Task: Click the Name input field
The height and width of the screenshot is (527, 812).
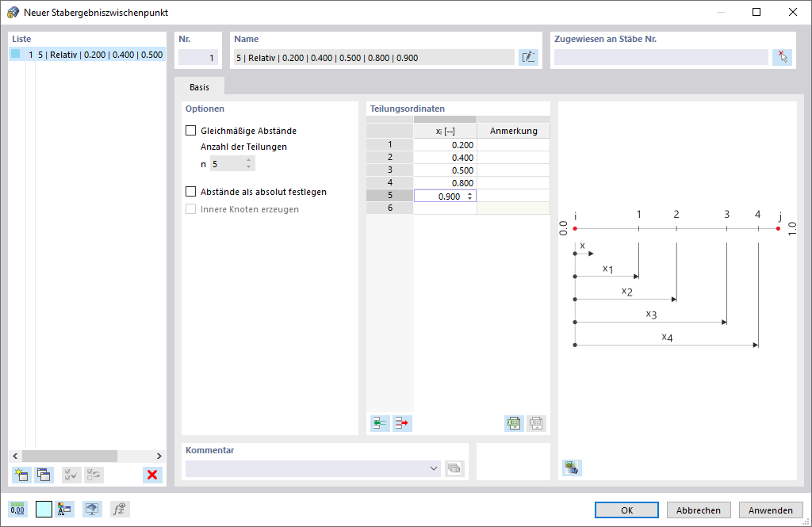Action: tap(374, 58)
